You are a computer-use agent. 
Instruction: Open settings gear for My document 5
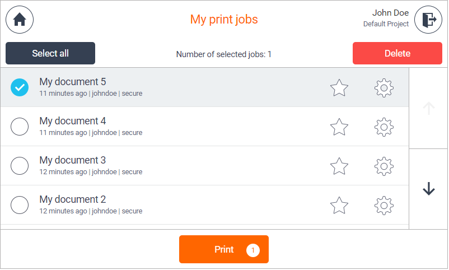[x=384, y=88]
